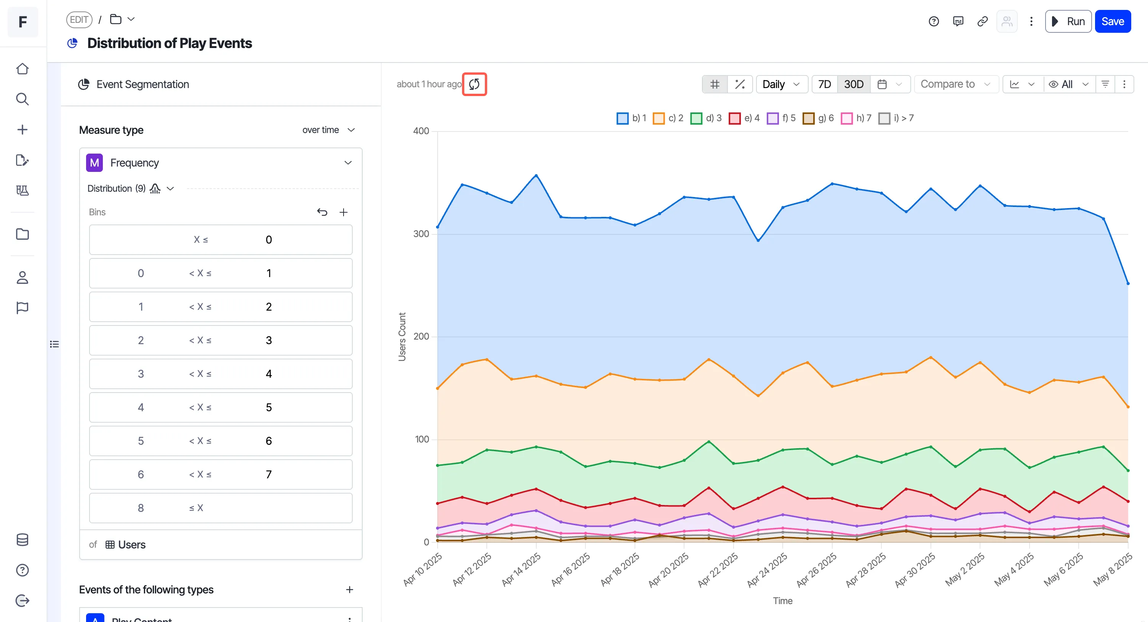Click the Event Segmentation chart icon
This screenshot has height=622, width=1148.
(x=84, y=84)
